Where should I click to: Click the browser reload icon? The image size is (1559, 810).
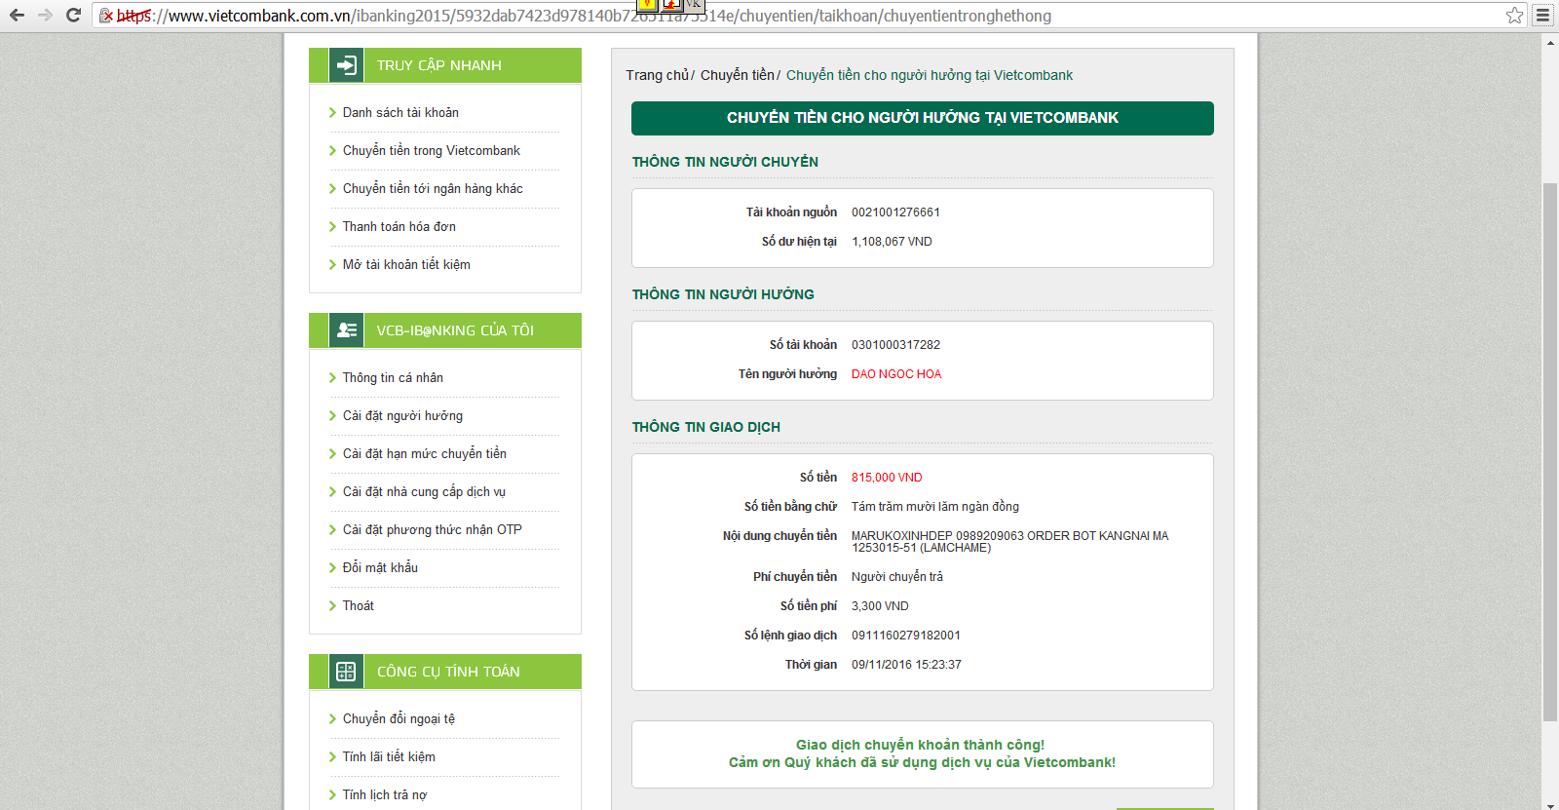[73, 16]
